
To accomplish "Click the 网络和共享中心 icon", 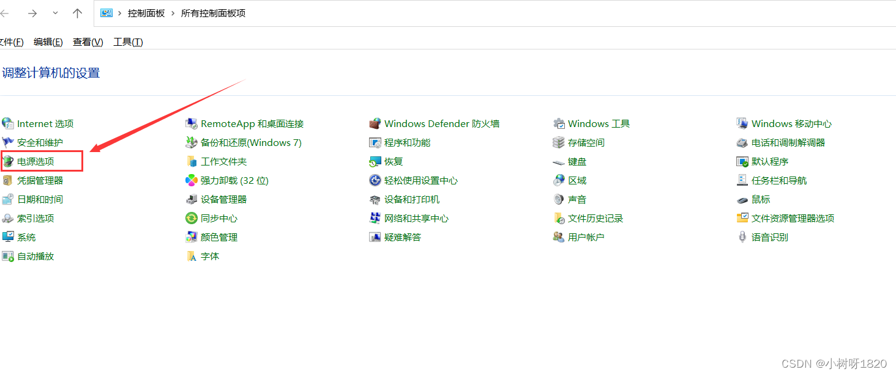I will click(375, 218).
